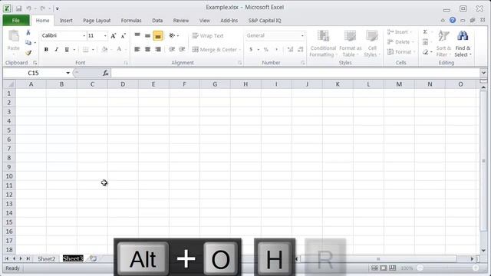Toggle Bold formatting

46,49
